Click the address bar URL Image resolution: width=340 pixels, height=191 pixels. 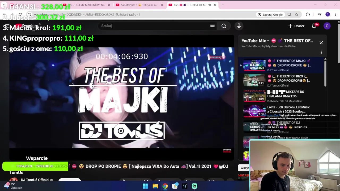[x=87, y=15]
